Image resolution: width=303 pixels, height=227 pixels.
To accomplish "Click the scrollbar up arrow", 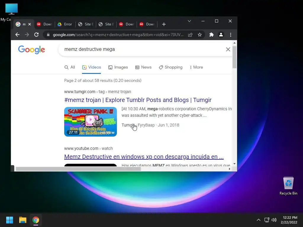I will [234, 43].
